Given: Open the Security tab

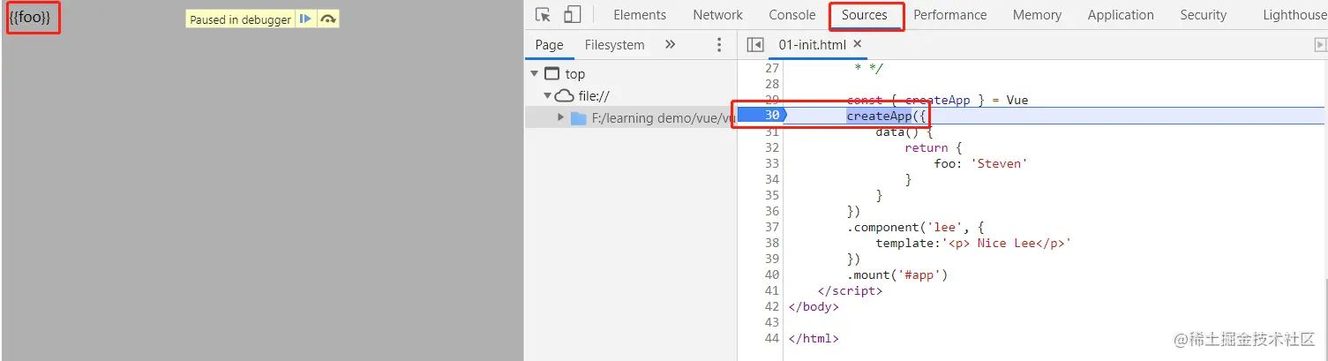Looking at the screenshot, I should pyautogui.click(x=1204, y=15).
